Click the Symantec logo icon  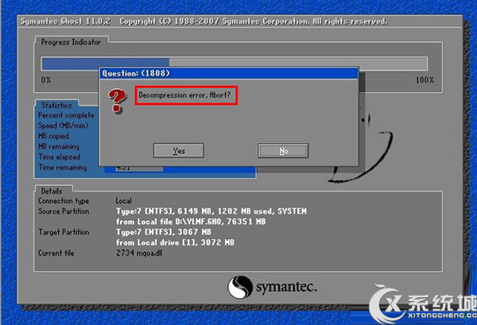240,287
